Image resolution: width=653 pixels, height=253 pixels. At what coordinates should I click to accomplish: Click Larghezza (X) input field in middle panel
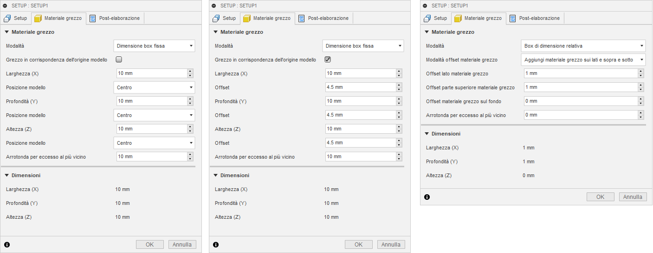[x=360, y=74]
